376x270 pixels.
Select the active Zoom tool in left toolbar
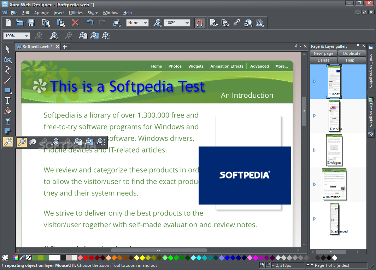click(x=8, y=142)
